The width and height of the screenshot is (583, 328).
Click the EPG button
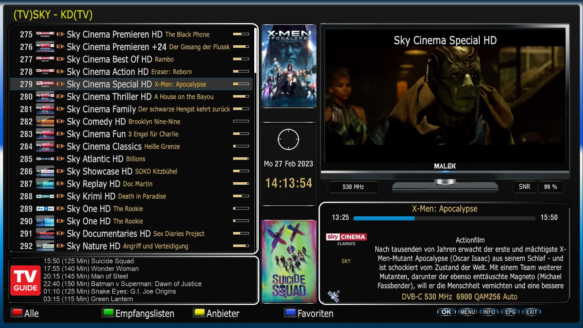point(510,312)
